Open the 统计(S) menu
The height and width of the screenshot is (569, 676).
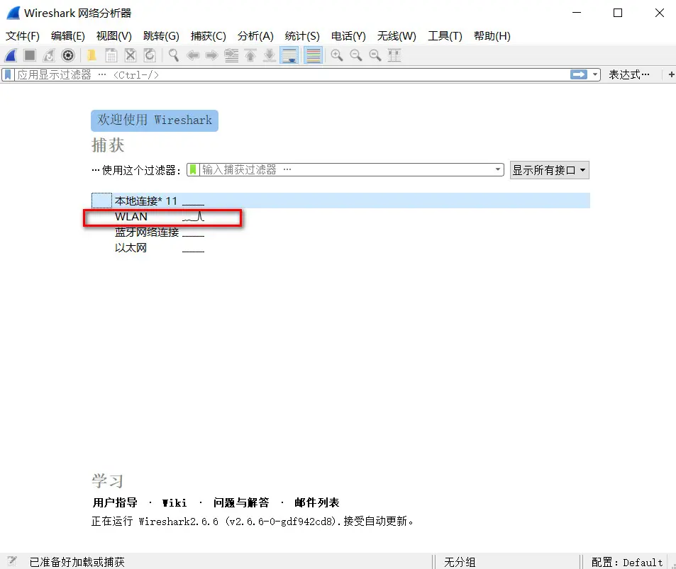click(301, 36)
